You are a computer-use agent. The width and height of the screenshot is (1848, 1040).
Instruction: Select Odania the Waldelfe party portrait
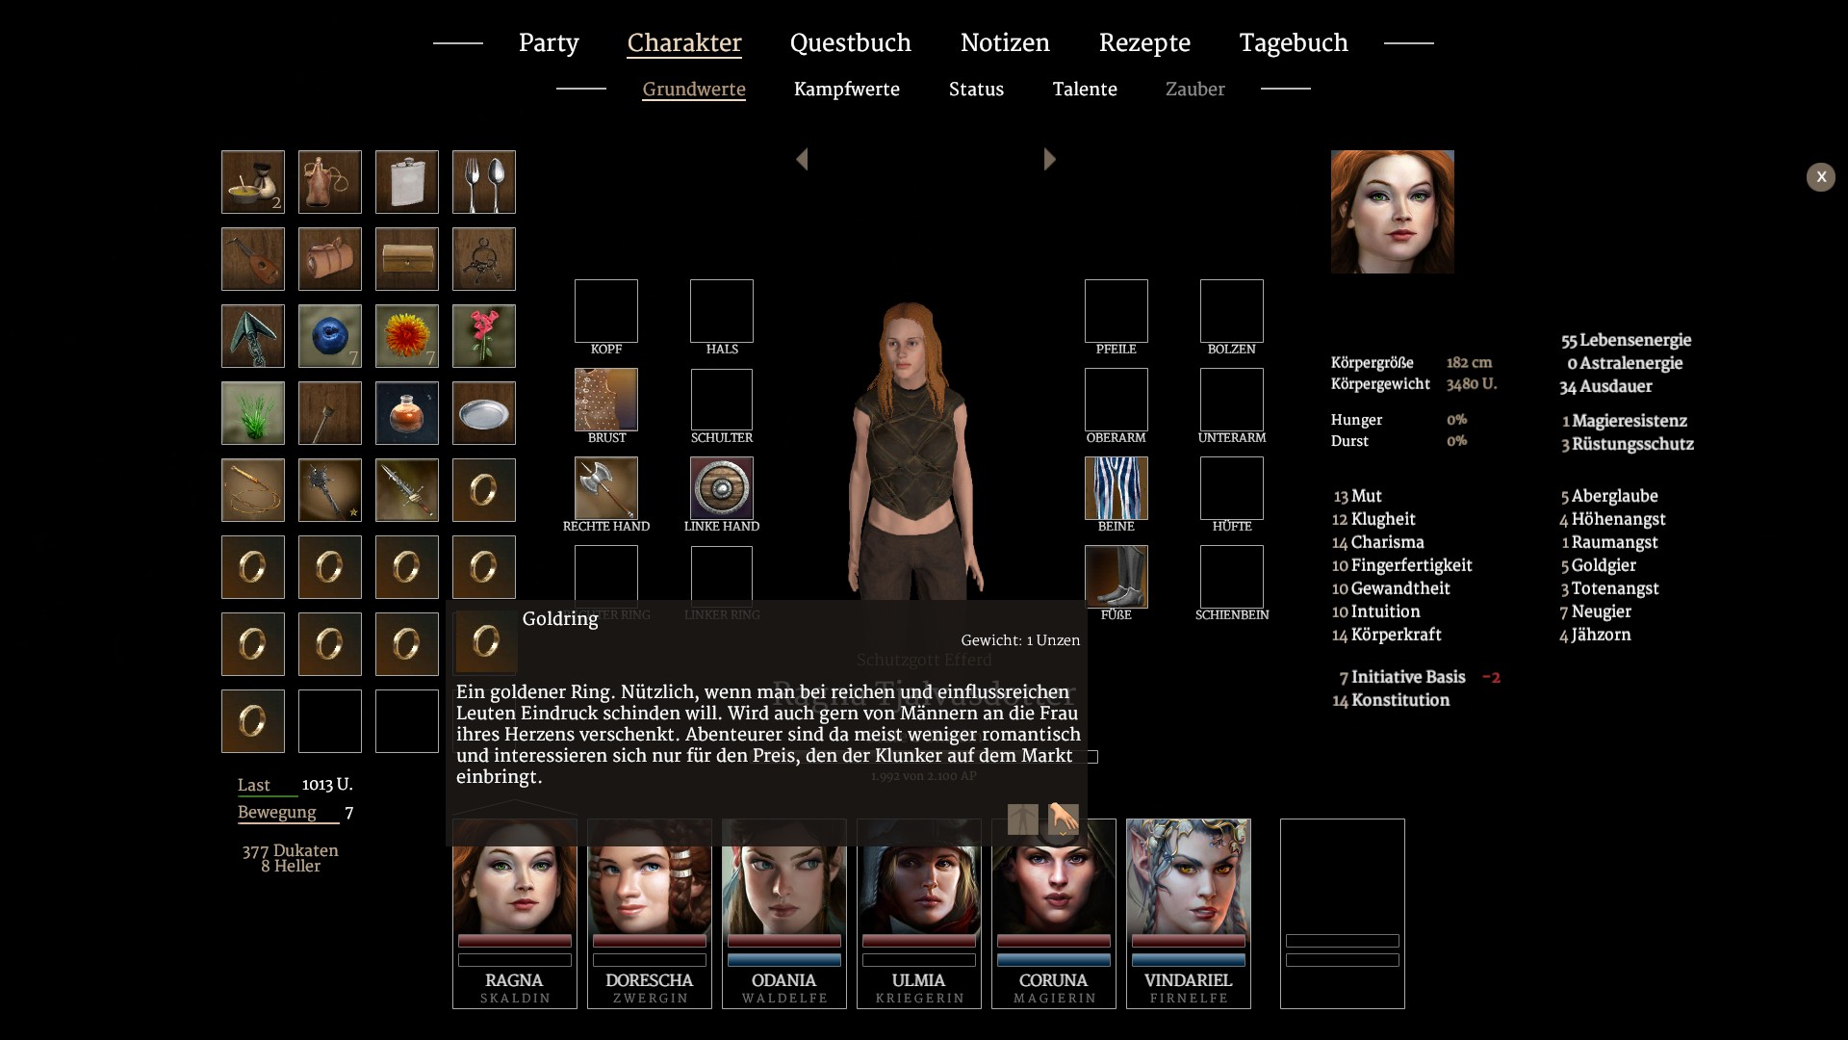coord(784,914)
